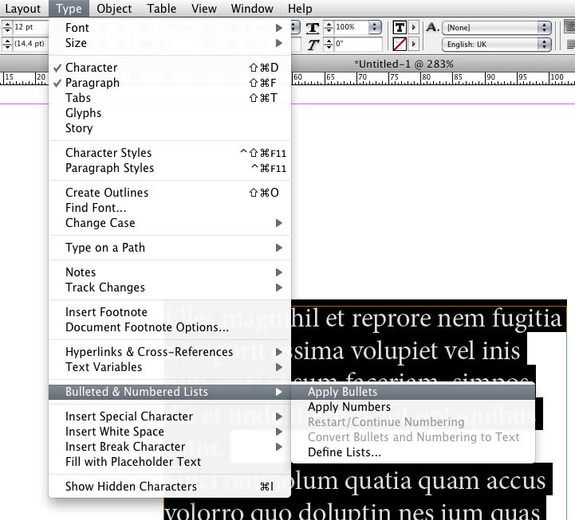The width and height of the screenshot is (575, 520).
Task: Expand the Change Case submenu
Action: point(170,223)
